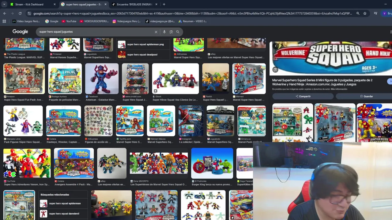Image resolution: width=392 pixels, height=220 pixels.
Task: Open the Zona MMORPG superheroes group thumbnail
Action: click(x=159, y=163)
